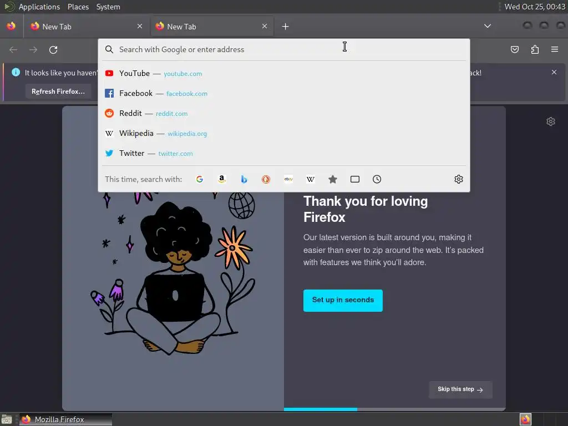Click Mozilla Firefox taskbar entry

click(65, 419)
